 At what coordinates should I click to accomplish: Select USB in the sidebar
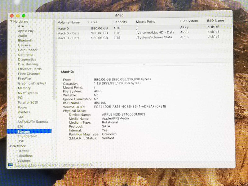point(21,141)
